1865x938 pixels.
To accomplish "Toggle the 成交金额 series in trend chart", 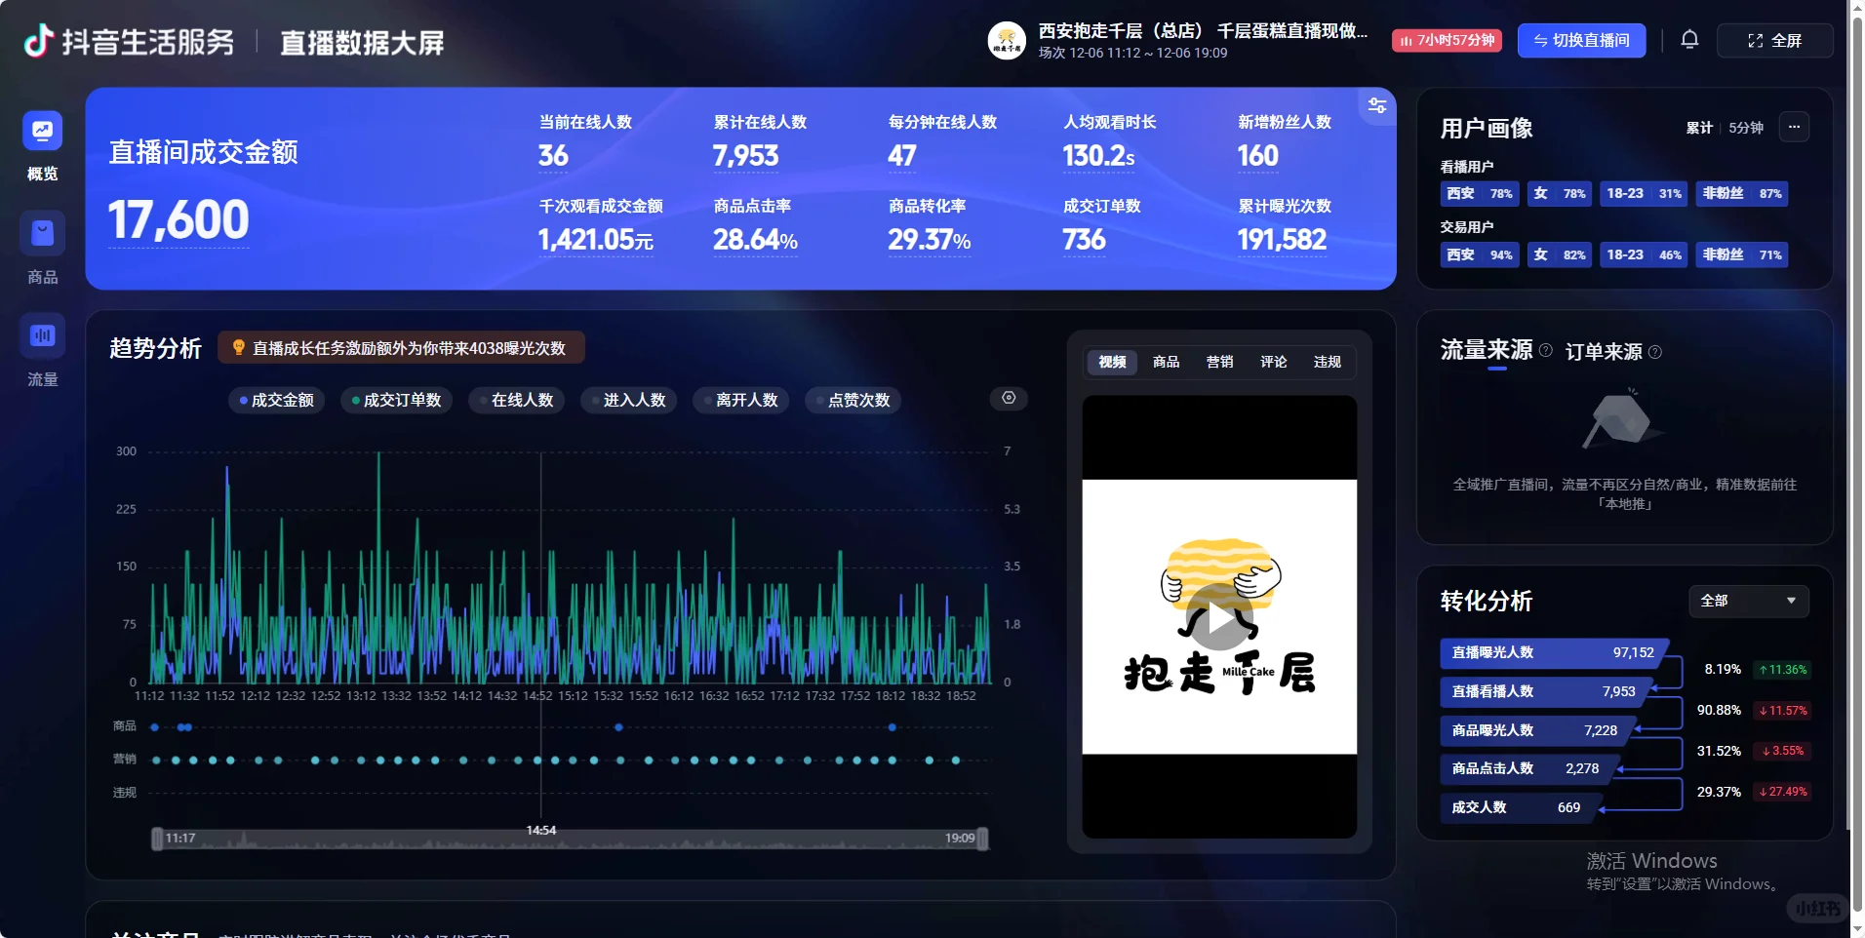I will (276, 400).
